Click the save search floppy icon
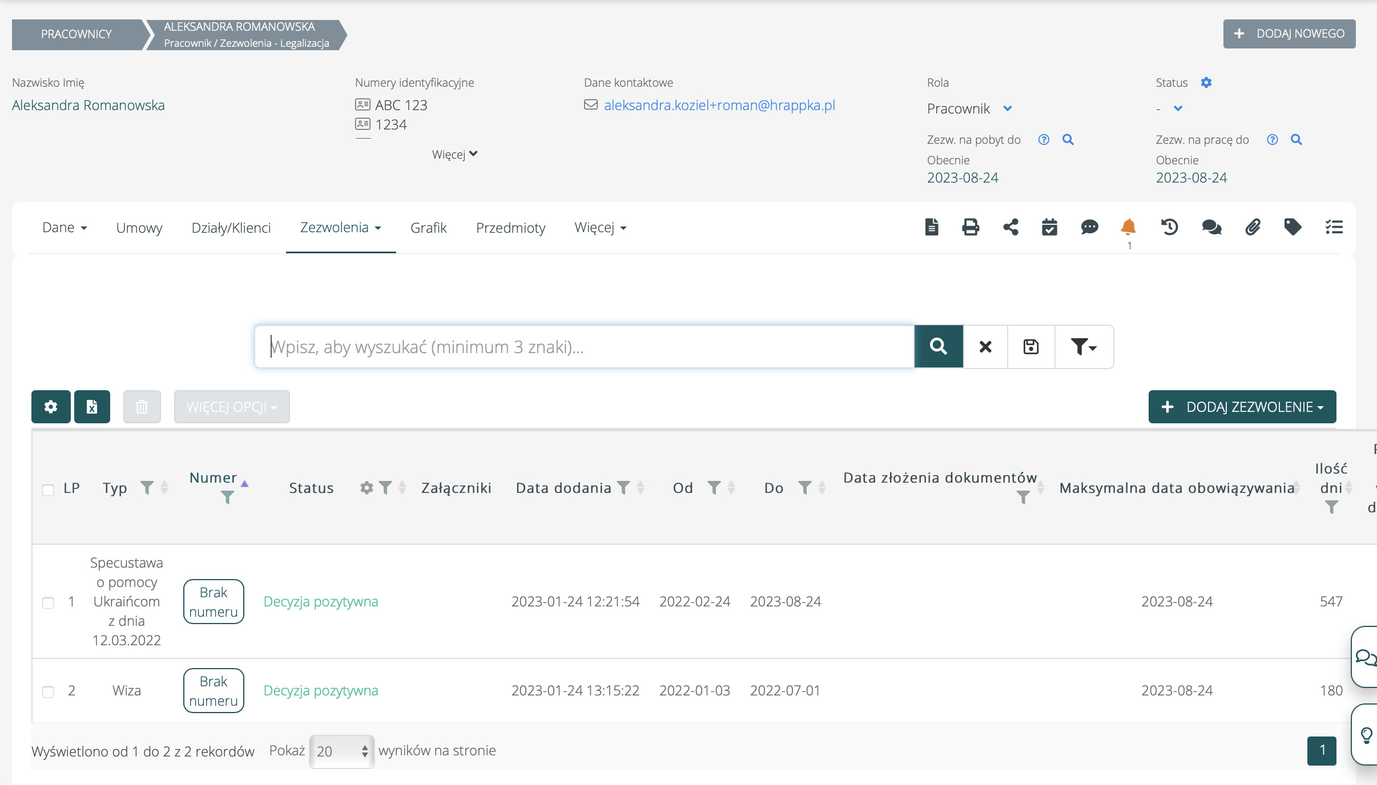Image resolution: width=1377 pixels, height=785 pixels. [1031, 347]
